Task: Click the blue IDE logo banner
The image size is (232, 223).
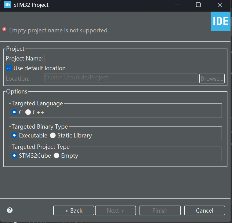Action: point(220,21)
